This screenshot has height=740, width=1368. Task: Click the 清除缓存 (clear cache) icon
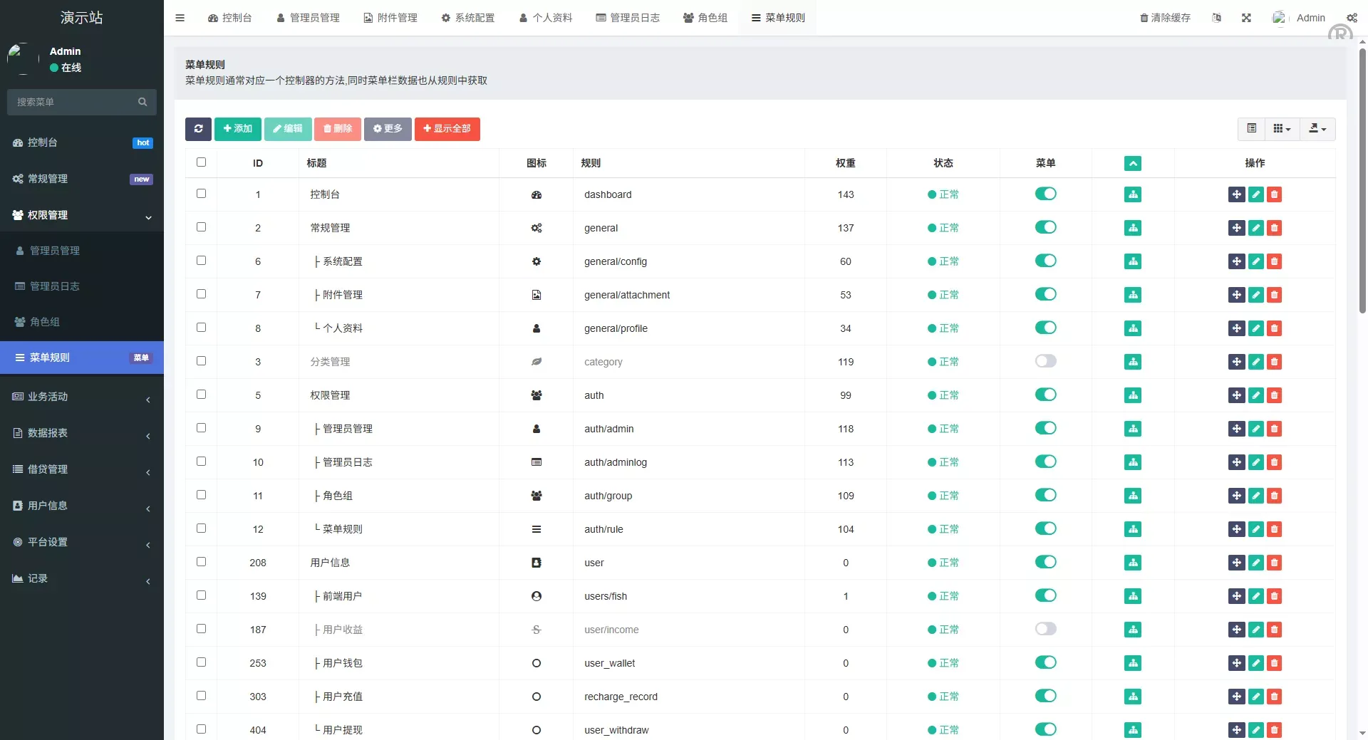1144,18
